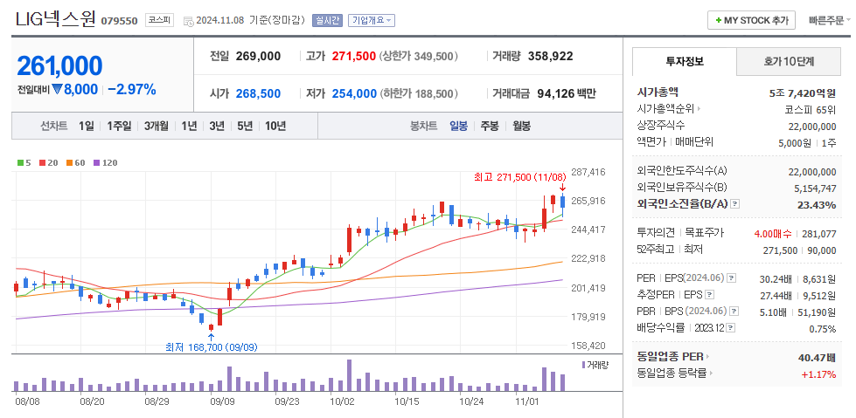Click the 10/02 date on chart axis

point(341,401)
